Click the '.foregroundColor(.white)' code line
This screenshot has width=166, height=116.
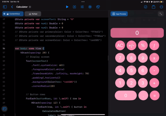tap(48, 70)
